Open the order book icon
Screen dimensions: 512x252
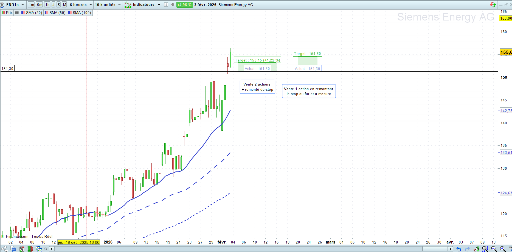pos(30,249)
